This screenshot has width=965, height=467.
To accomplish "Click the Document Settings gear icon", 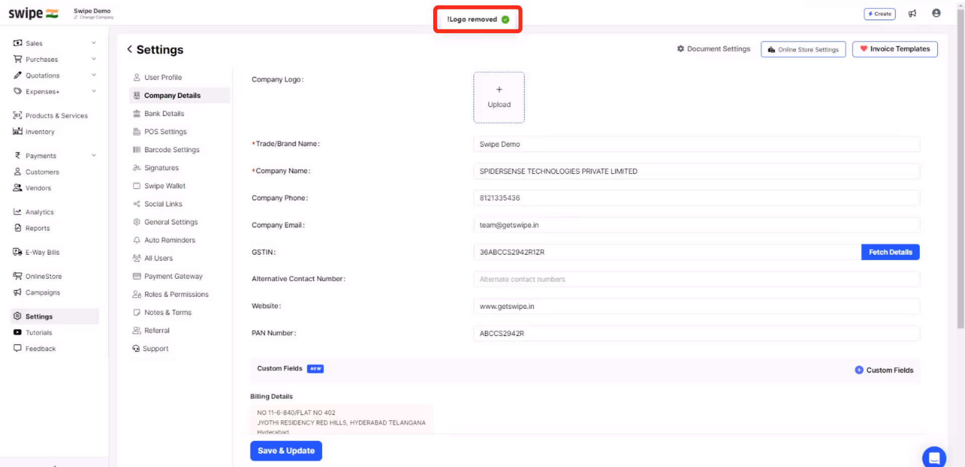I will (x=681, y=49).
